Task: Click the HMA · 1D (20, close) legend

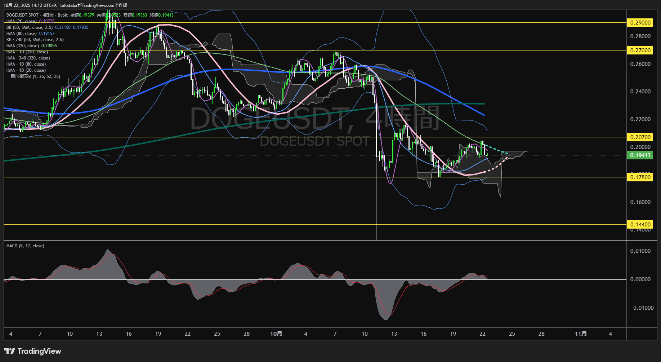Action: (26, 70)
